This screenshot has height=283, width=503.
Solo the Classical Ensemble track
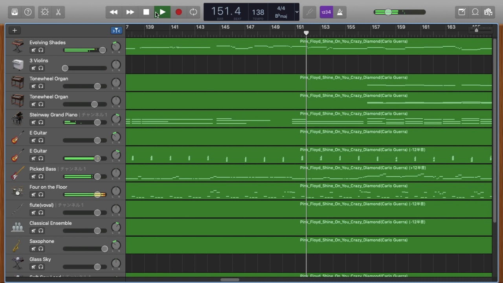[41, 231]
